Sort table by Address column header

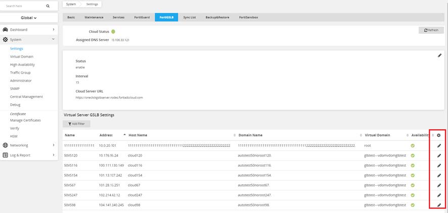pos(106,135)
